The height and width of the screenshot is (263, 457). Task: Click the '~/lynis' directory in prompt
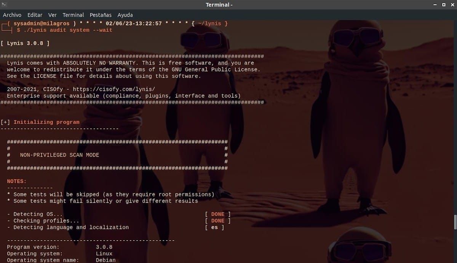click(209, 24)
